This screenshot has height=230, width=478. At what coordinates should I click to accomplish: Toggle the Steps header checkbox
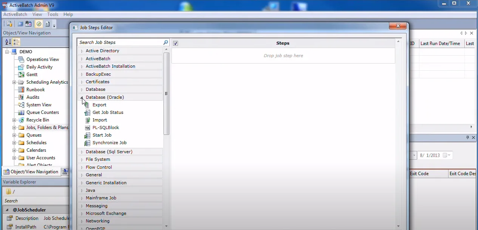(175, 44)
